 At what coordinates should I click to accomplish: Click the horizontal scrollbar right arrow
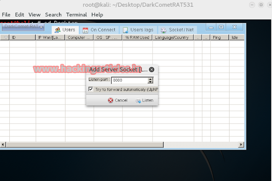pyautogui.click(x=241, y=145)
